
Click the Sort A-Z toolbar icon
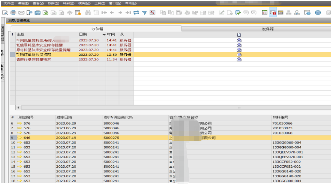tap(152, 13)
